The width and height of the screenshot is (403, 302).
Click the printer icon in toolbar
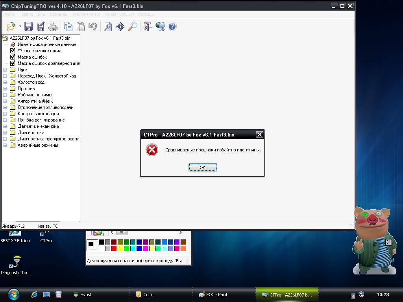tap(53, 26)
